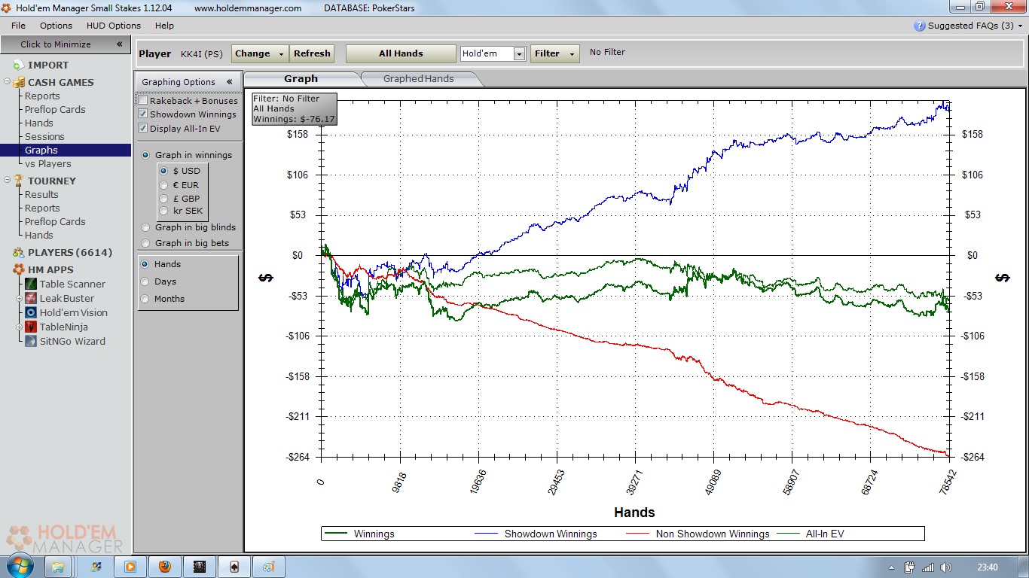Toggle the Display All-In EV checkbox
The height and width of the screenshot is (578, 1029).
[142, 129]
